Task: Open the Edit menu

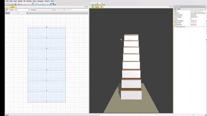Action: pos(11,1)
